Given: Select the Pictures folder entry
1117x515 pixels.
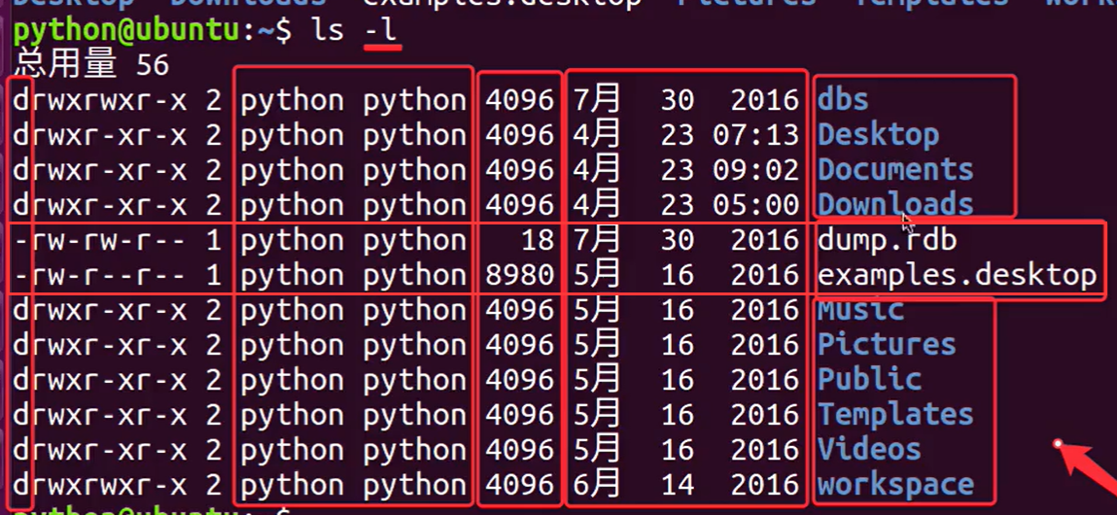Looking at the screenshot, I should tap(887, 345).
